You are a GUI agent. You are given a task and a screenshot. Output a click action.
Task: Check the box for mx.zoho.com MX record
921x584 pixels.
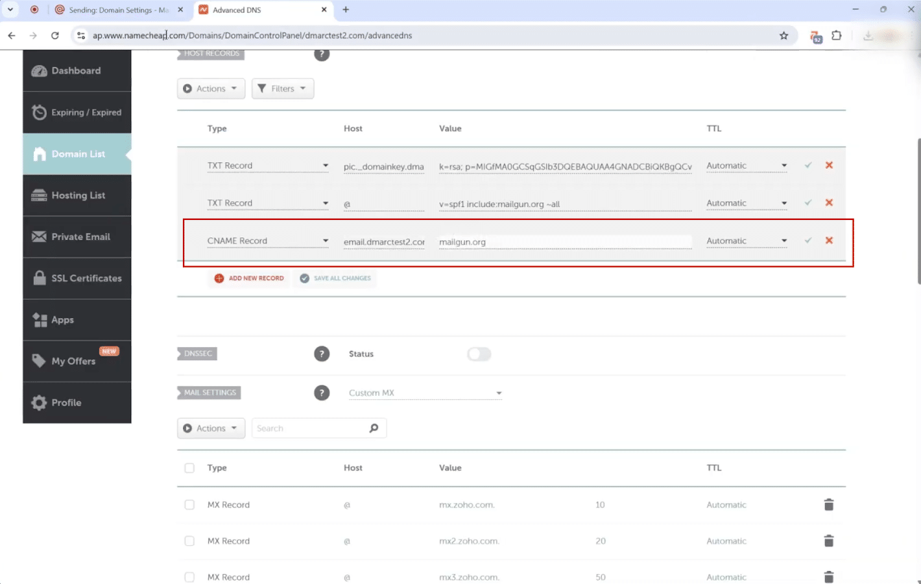pos(189,505)
